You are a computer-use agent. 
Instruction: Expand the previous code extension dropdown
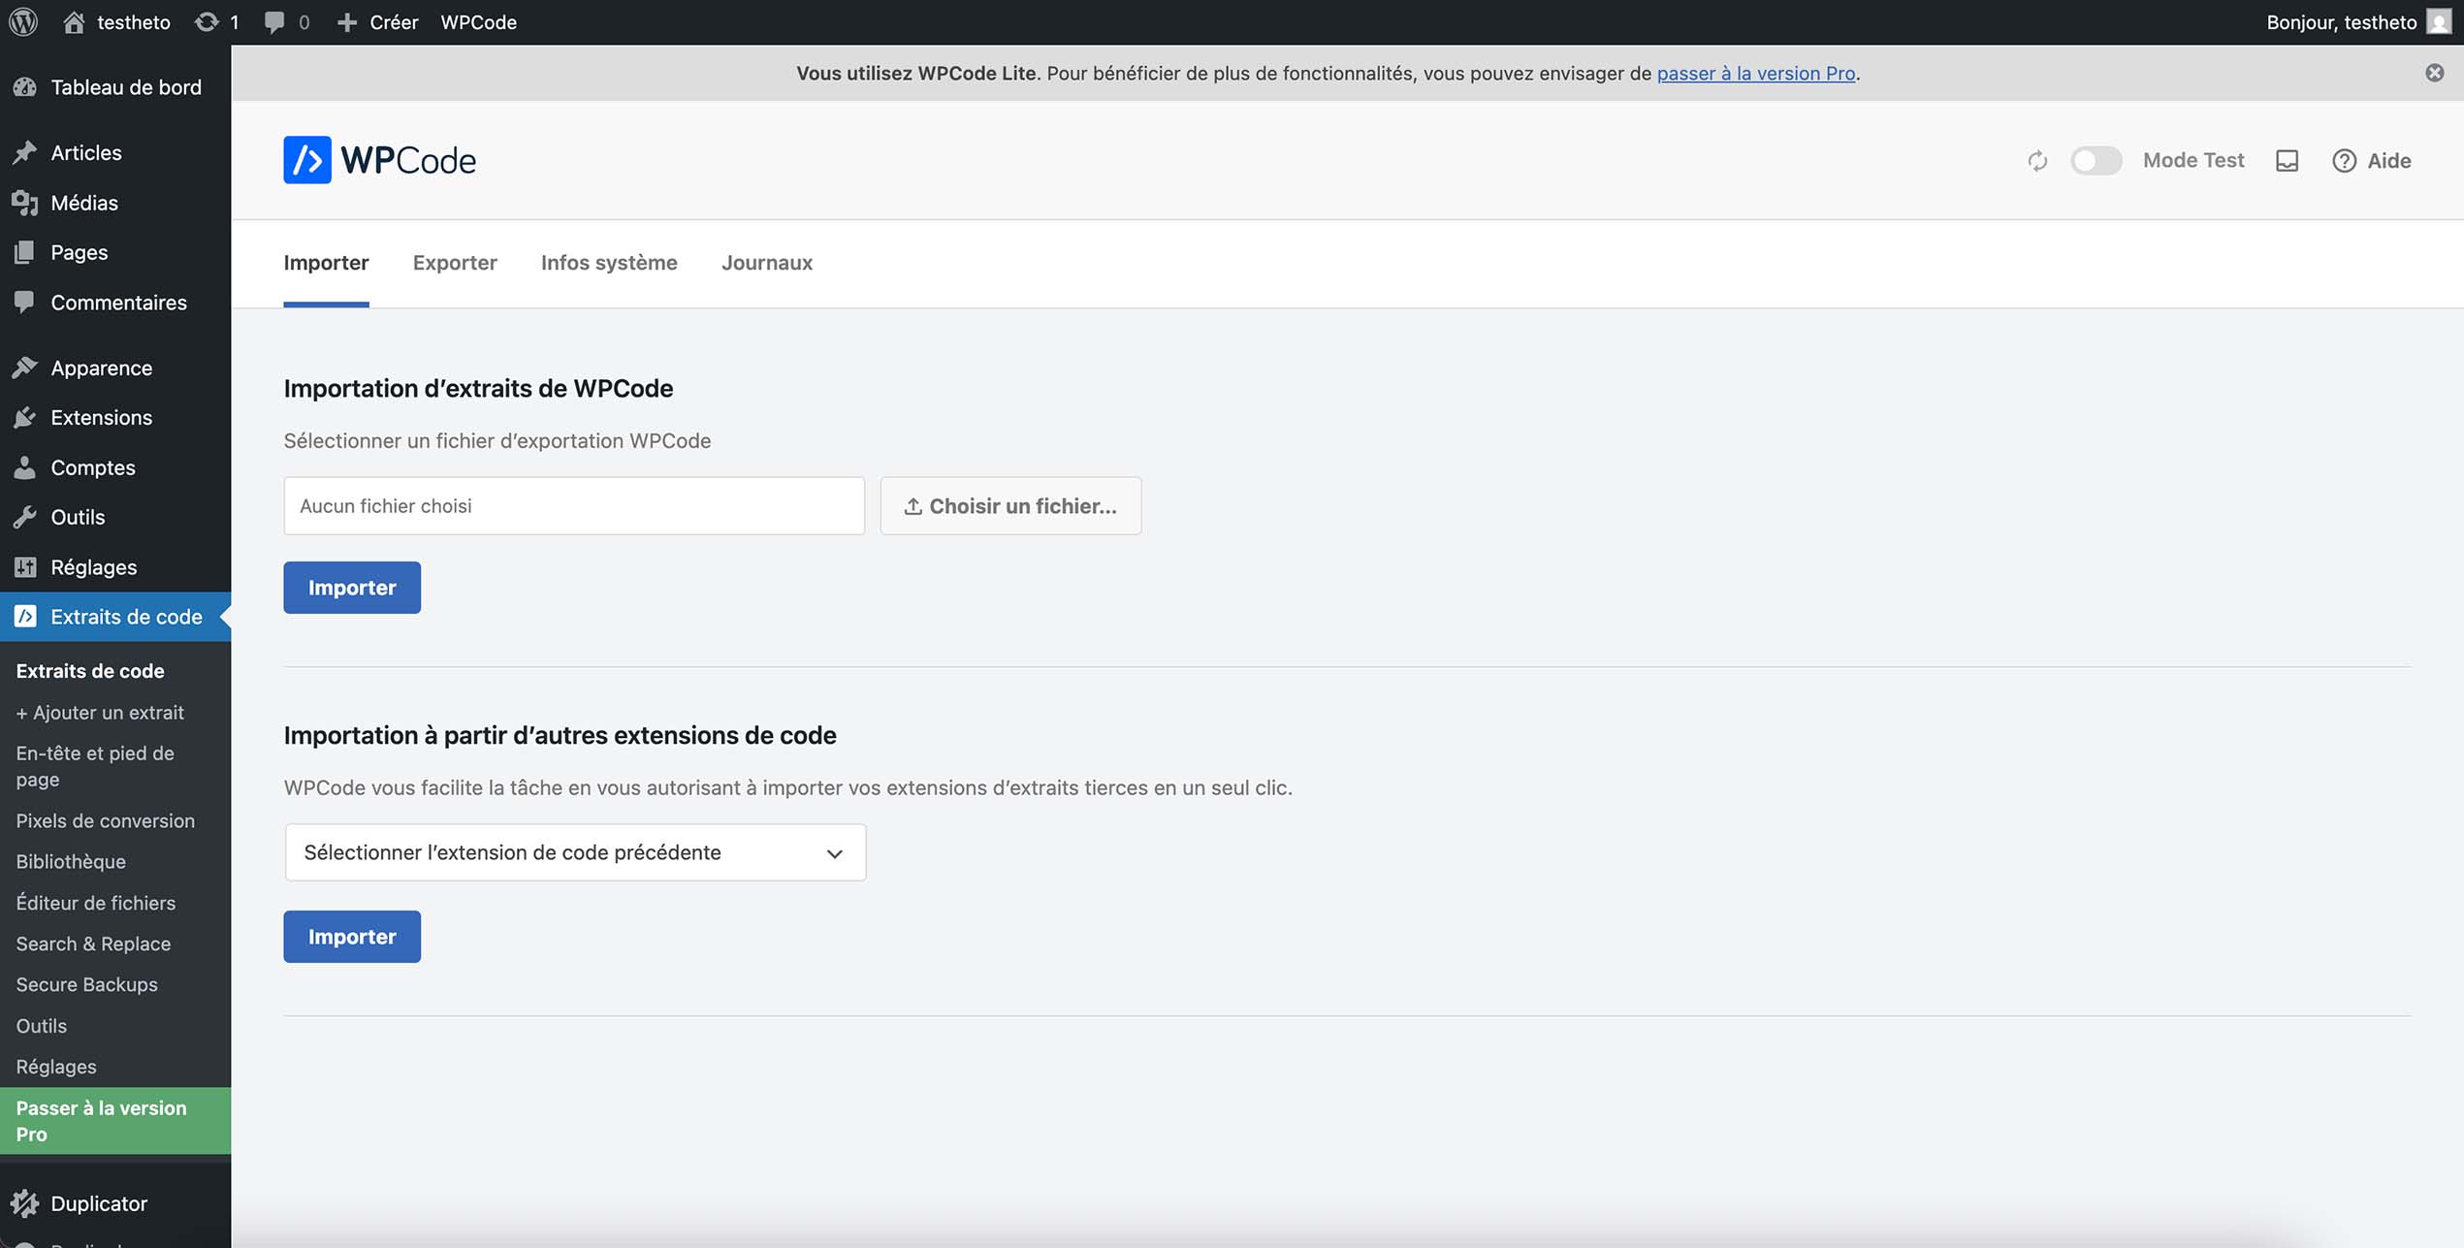pos(575,852)
